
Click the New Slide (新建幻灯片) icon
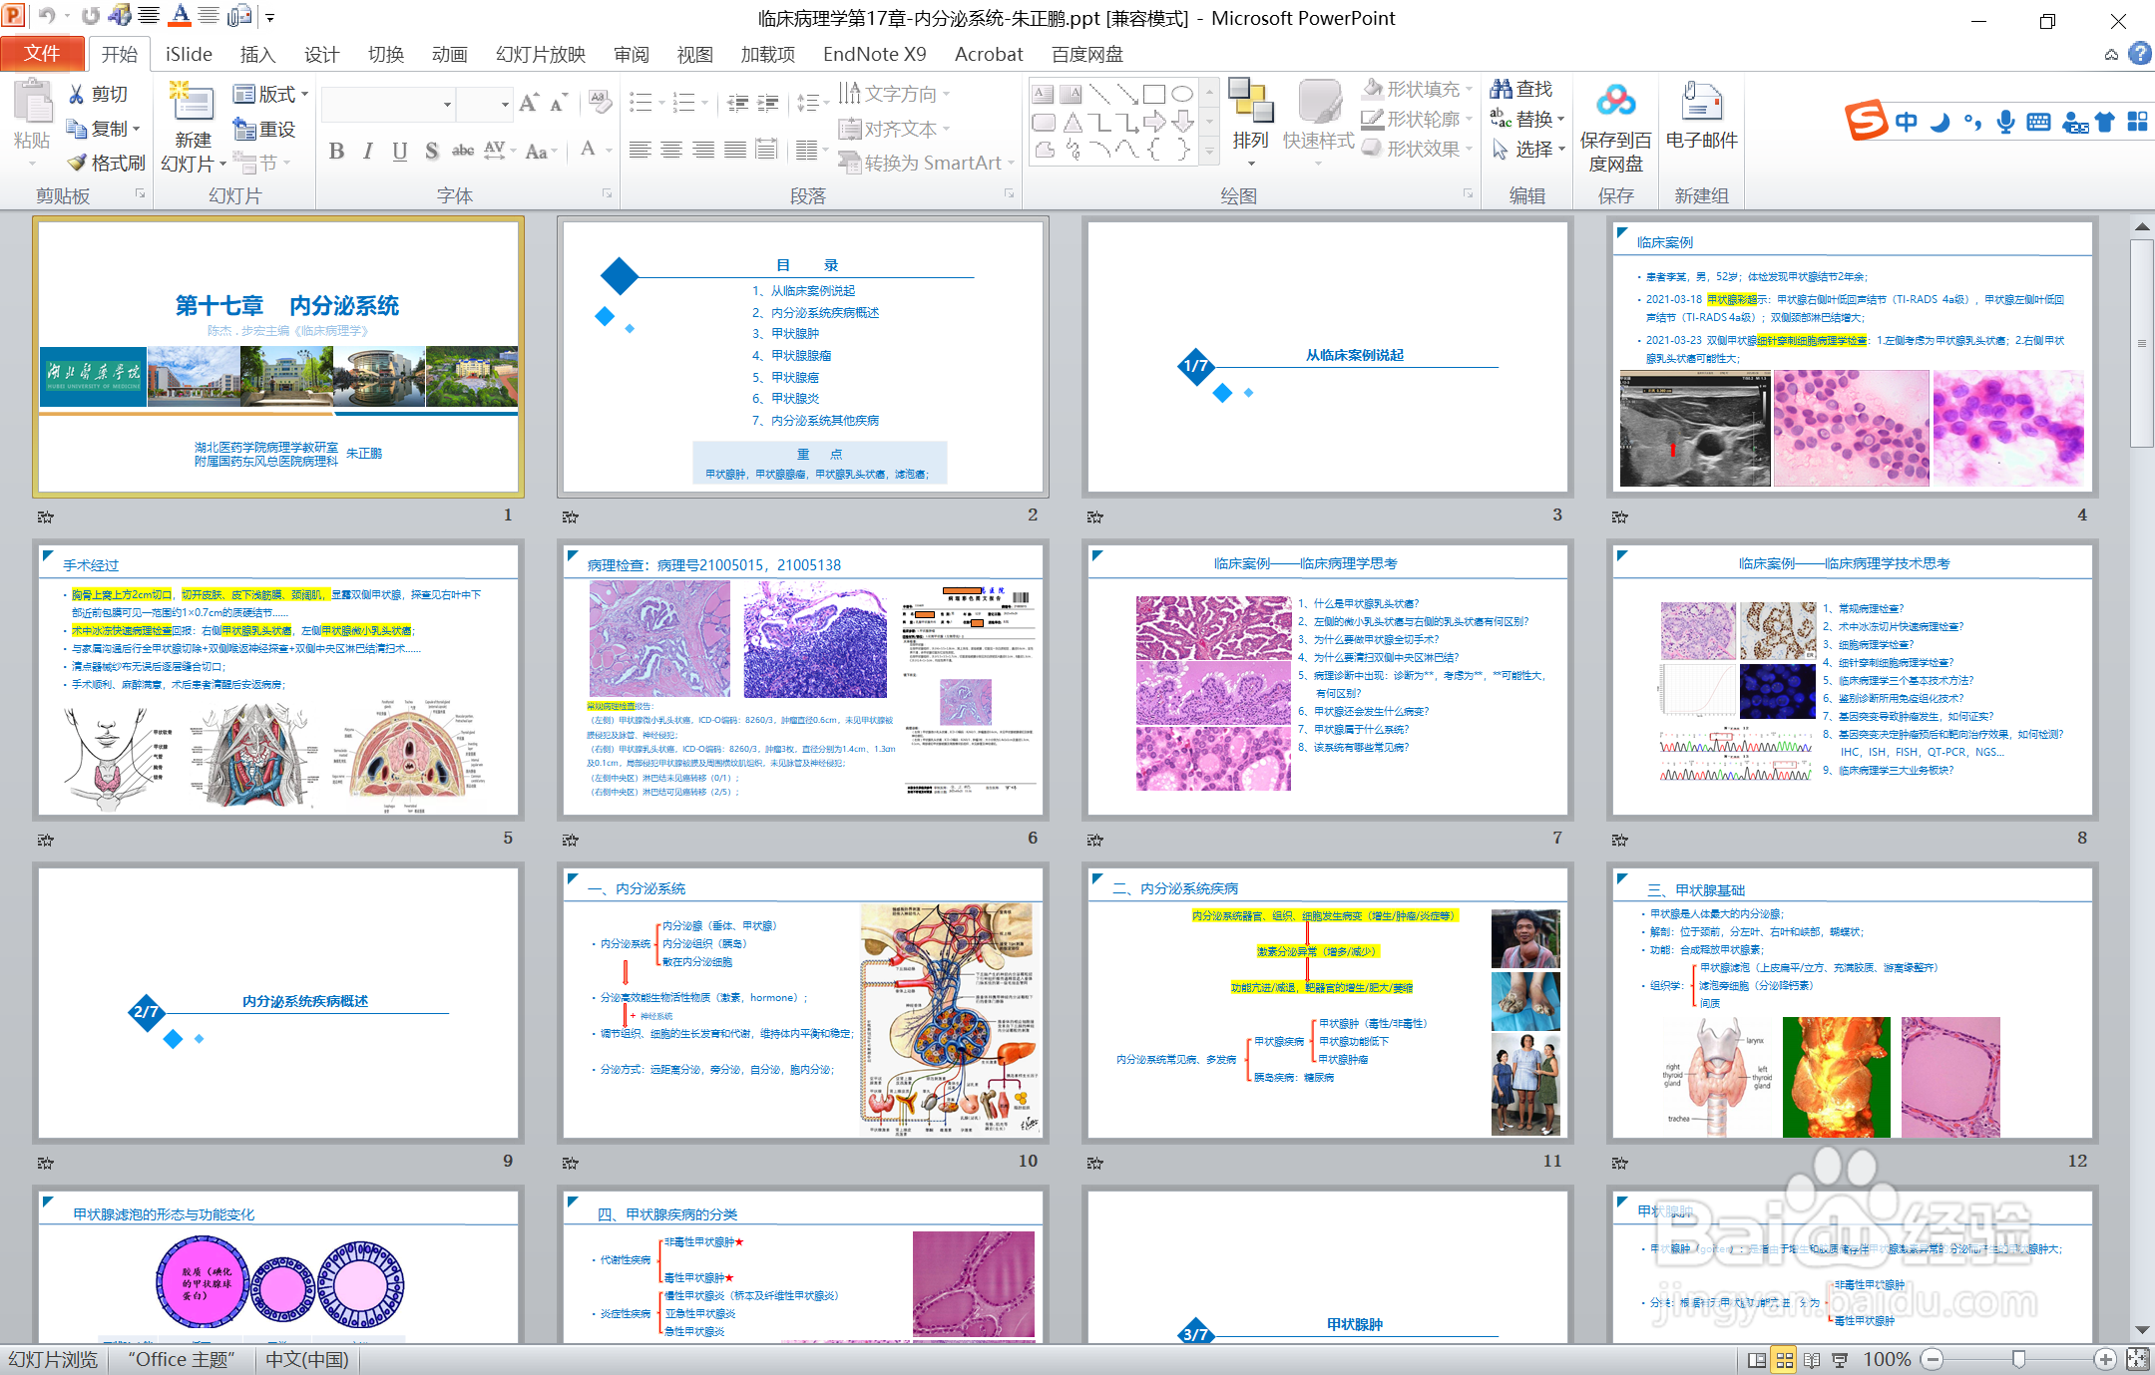[x=193, y=104]
